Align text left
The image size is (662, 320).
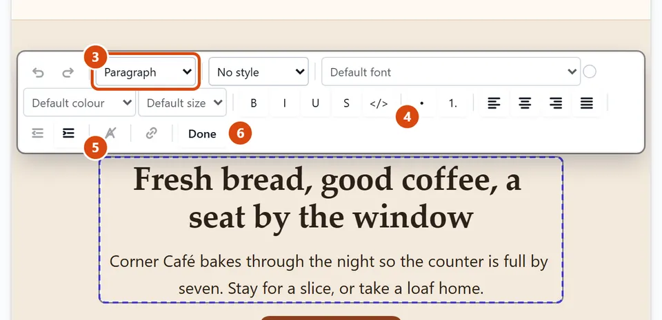494,103
